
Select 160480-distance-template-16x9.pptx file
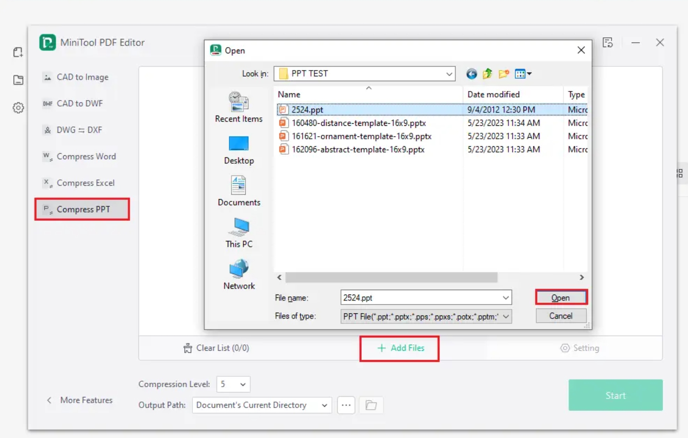tap(432, 123)
